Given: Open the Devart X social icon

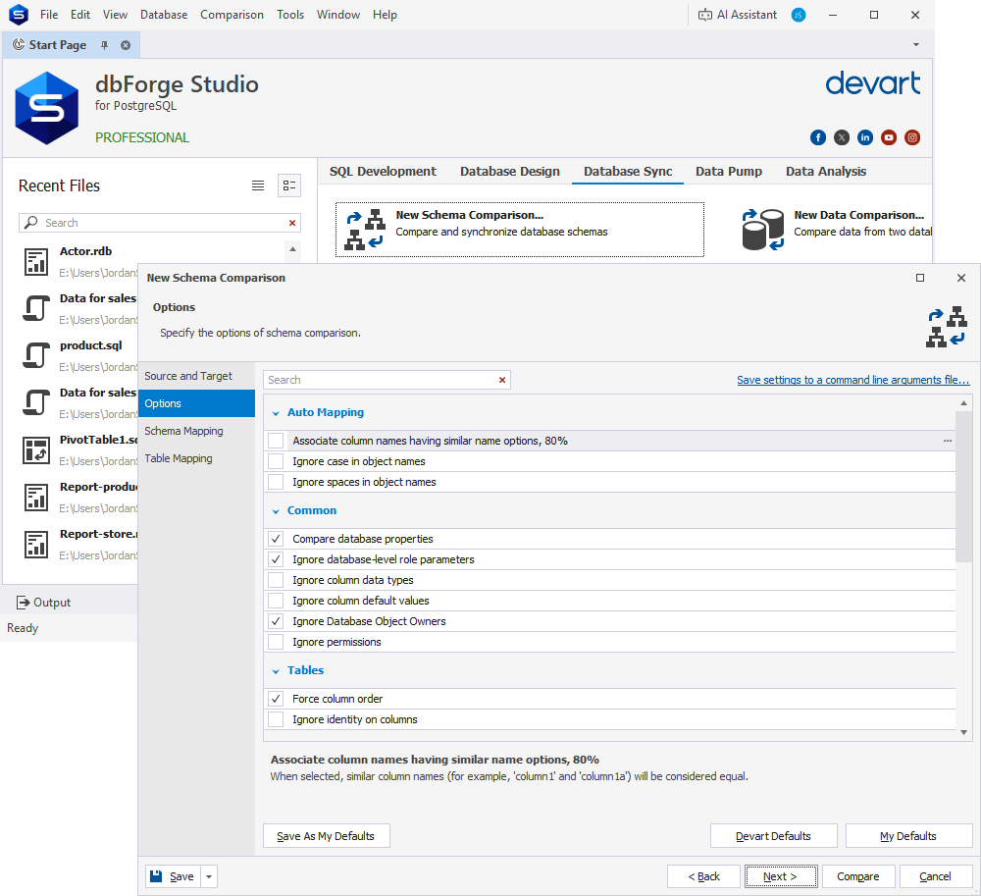Looking at the screenshot, I should point(842,137).
